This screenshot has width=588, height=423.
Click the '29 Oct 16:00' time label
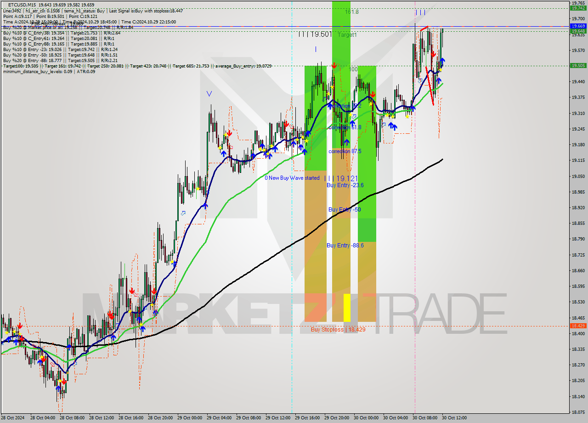tap(307, 418)
